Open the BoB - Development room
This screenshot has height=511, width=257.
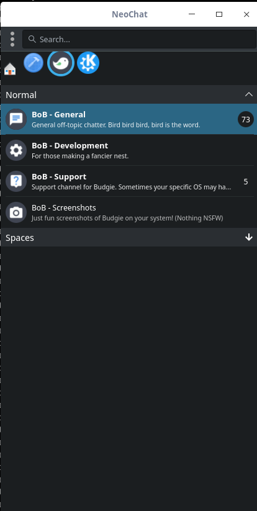(128, 150)
